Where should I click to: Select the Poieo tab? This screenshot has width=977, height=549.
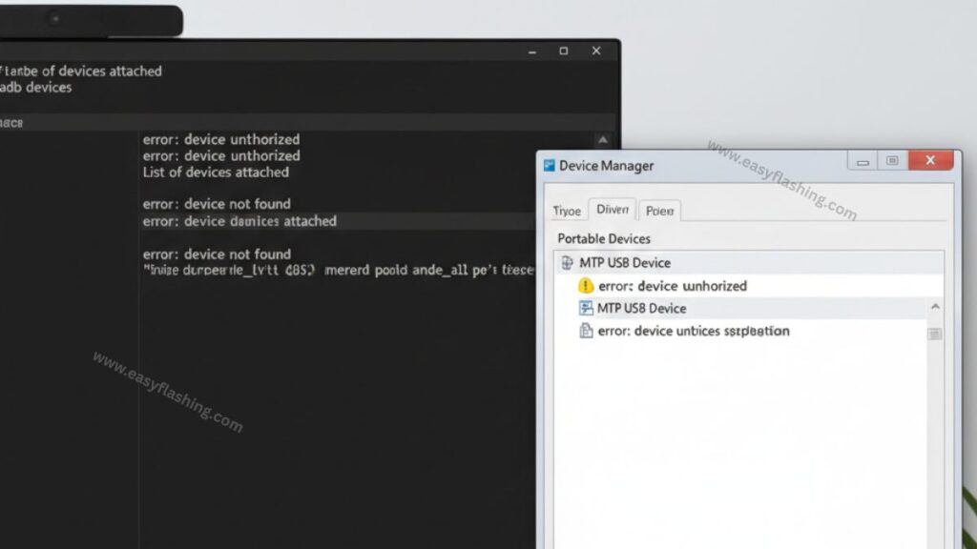tap(659, 211)
